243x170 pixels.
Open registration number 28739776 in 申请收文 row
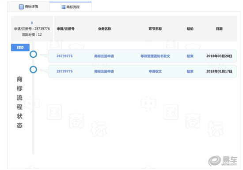point(65,71)
